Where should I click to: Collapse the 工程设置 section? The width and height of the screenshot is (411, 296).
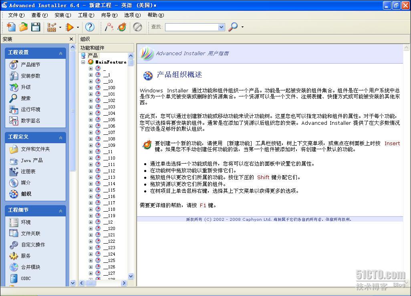click(60, 53)
